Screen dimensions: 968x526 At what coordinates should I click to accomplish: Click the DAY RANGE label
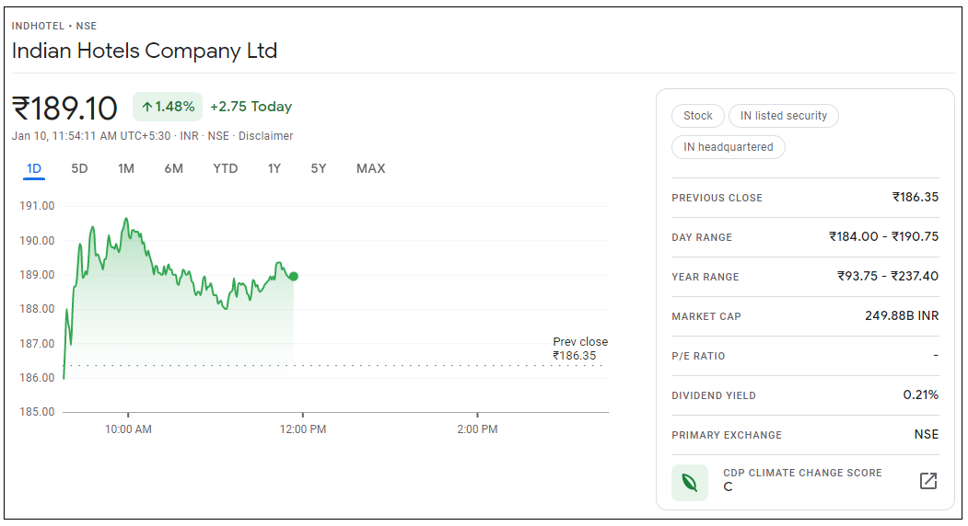[x=701, y=237]
